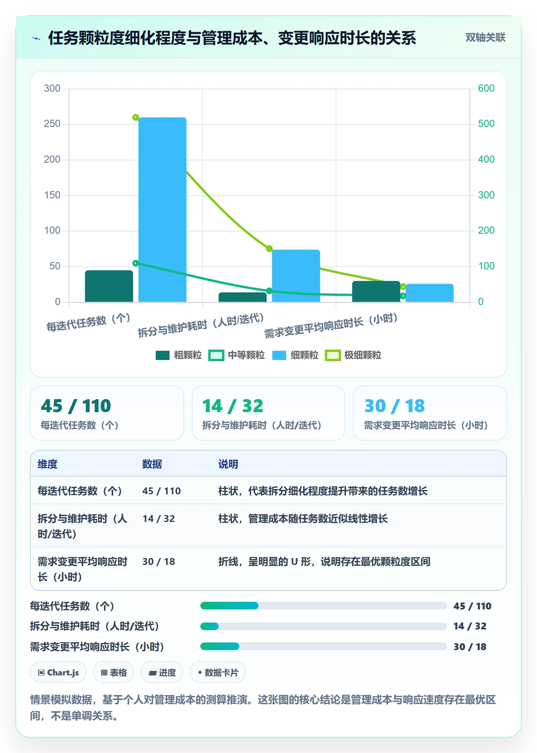
Task: Click the 数据 table column header
Action: click(x=152, y=464)
